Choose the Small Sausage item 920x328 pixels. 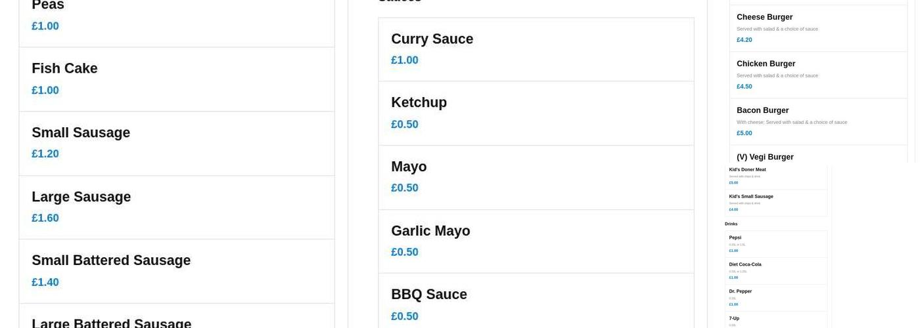pos(176,143)
